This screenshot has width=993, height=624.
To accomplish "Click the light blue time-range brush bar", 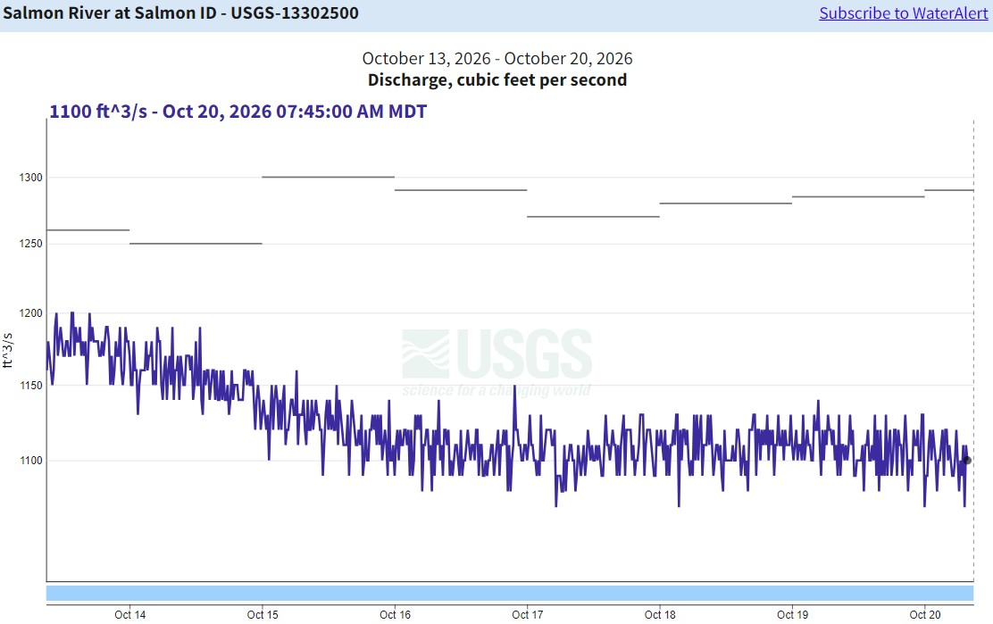I will pyautogui.click(x=510, y=593).
